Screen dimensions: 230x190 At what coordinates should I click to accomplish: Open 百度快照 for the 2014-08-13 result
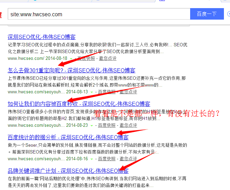coord(107,92)
